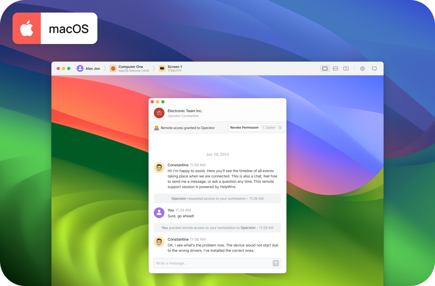Open the chat bubble icon in toolbar
This screenshot has width=435, height=286.
coord(374,69)
